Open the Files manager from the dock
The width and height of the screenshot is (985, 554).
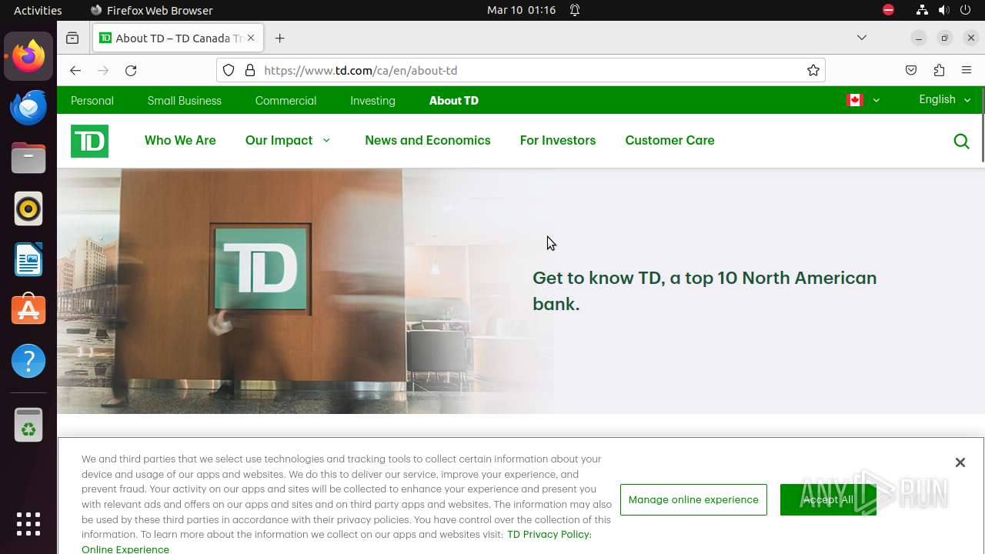(28, 158)
